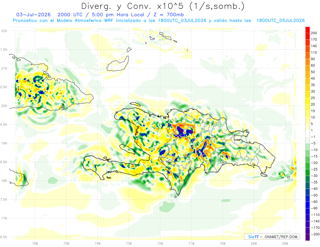Image resolution: width=320 pixels, height=247 pixels.
Task: Click the '70W' longitude label
Action: click(x=223, y=243)
